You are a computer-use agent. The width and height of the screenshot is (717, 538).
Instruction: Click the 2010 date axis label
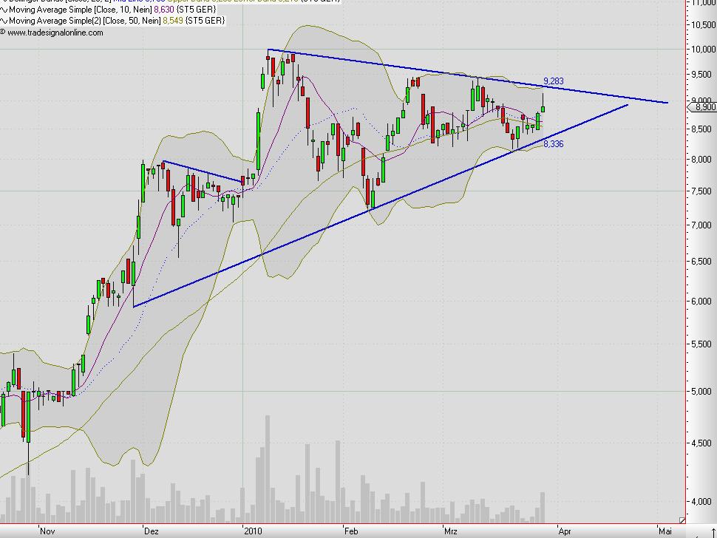click(253, 531)
